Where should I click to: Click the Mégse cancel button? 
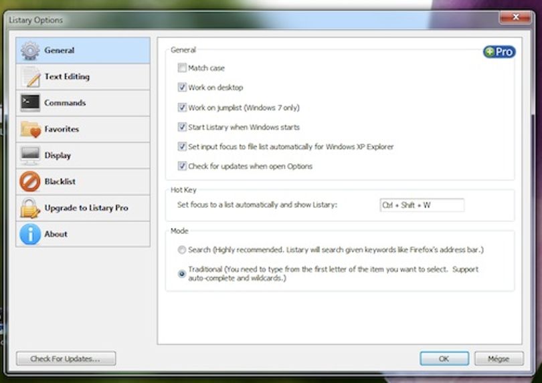tap(499, 358)
